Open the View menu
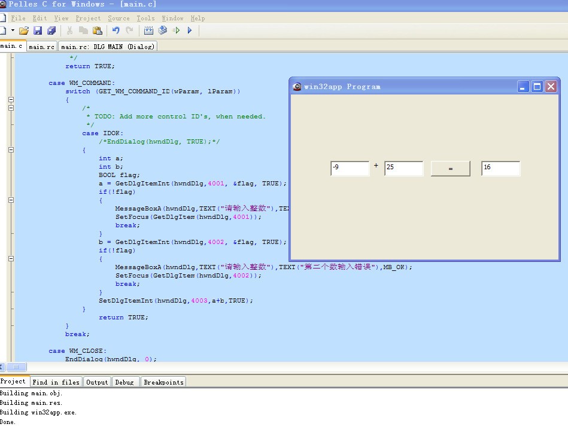This screenshot has height=427, width=568. 61,18
